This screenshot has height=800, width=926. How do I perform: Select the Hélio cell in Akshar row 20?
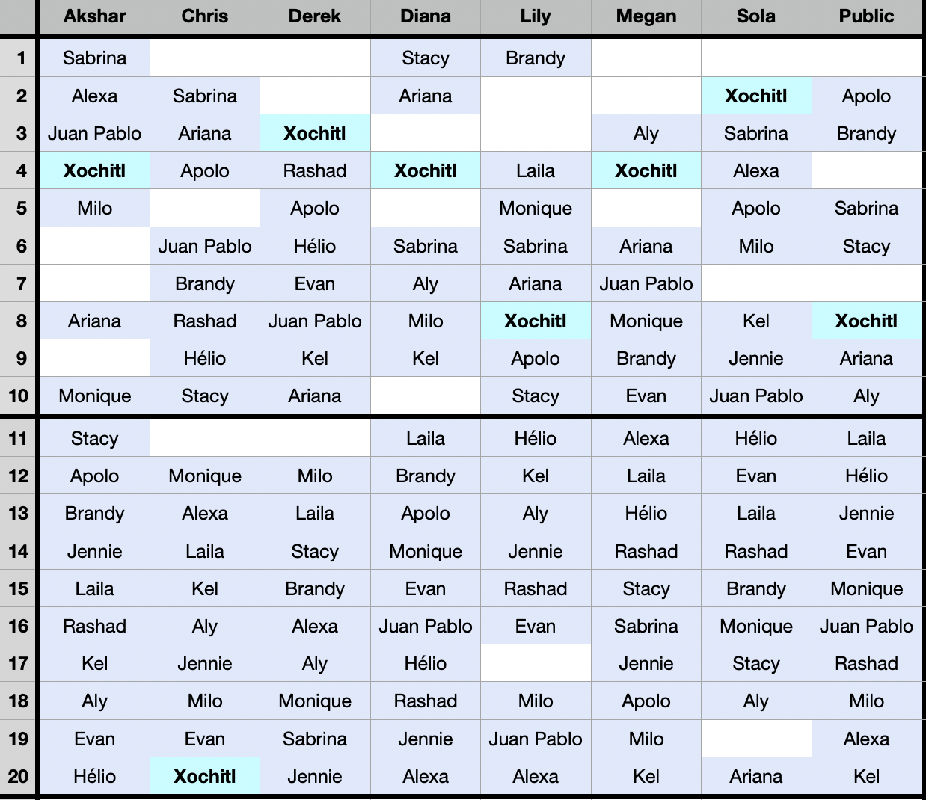pos(94,776)
